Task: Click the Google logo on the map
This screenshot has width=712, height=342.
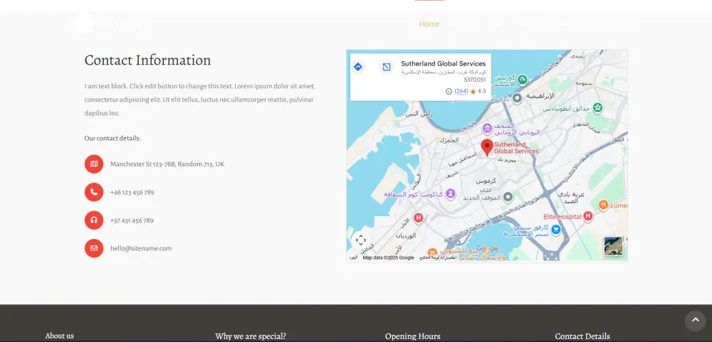Action: 487,249
